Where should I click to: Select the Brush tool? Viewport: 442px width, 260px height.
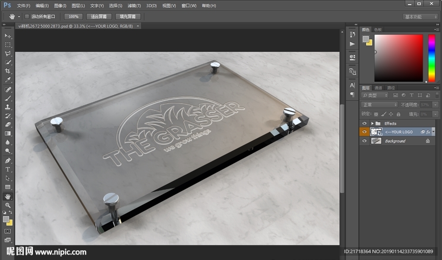click(8, 98)
